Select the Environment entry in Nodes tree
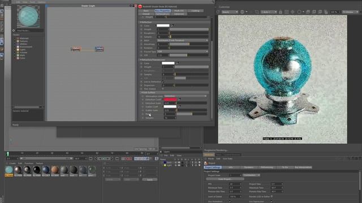 [26, 47]
